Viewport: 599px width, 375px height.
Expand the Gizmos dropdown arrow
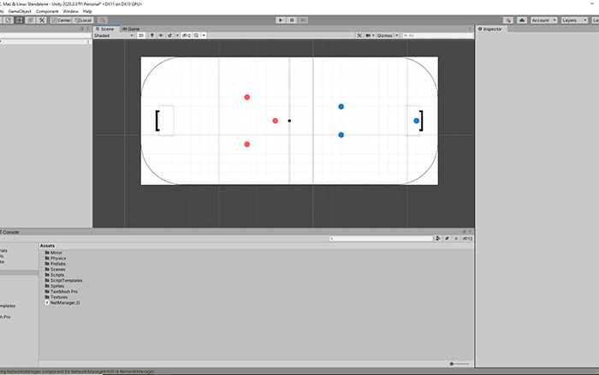point(397,36)
